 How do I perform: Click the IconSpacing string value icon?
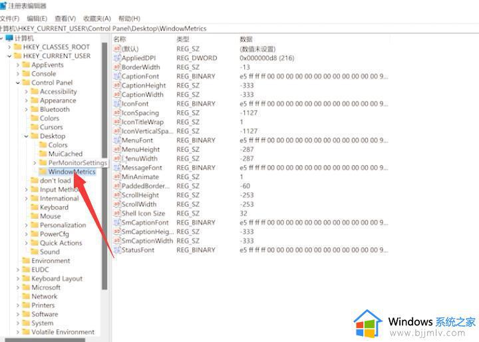point(117,112)
